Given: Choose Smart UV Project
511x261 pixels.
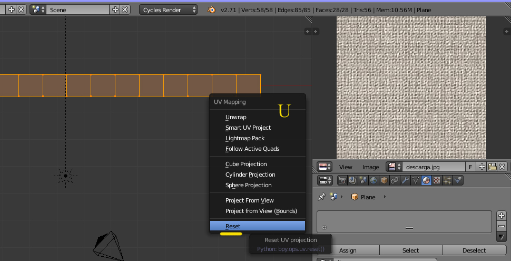Looking at the screenshot, I should [258, 128].
